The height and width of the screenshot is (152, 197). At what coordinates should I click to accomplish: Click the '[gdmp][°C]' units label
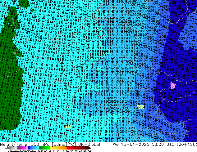[x=64, y=145]
